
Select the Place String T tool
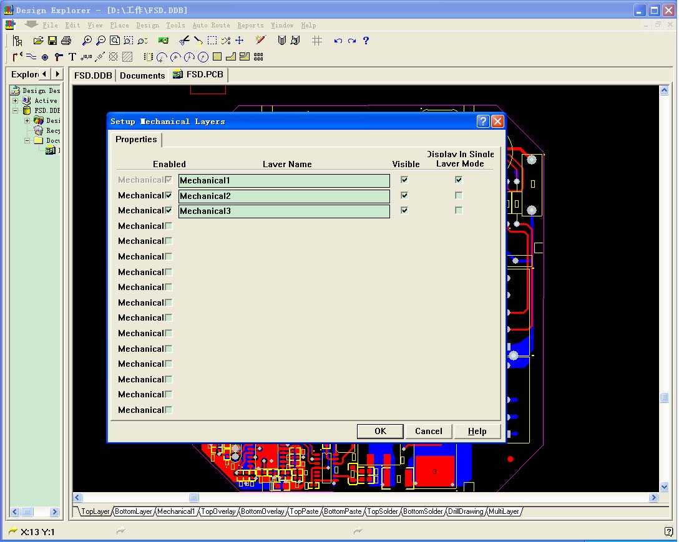click(x=72, y=57)
